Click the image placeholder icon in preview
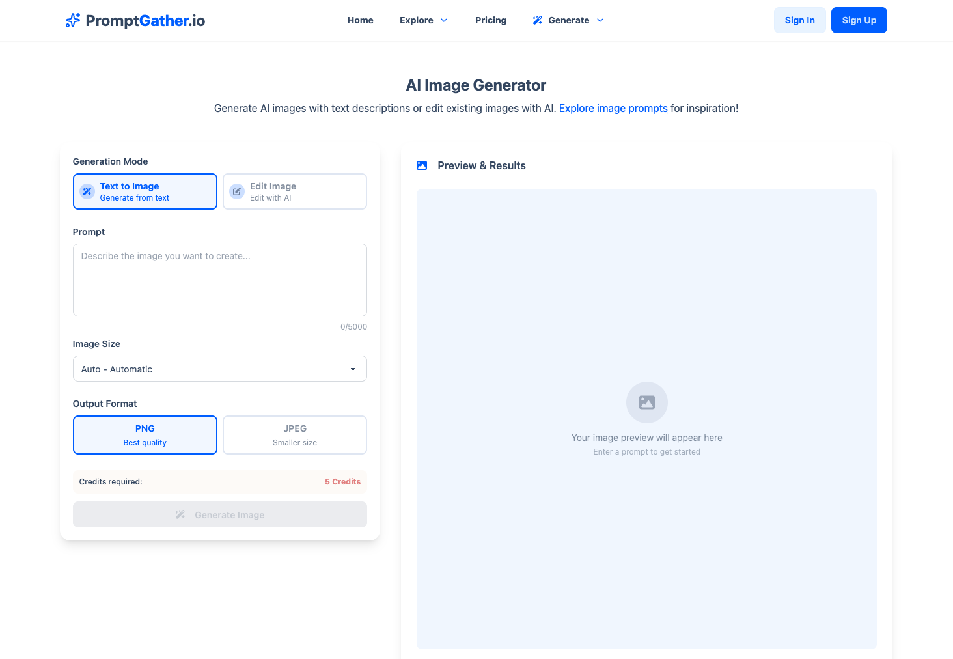This screenshot has width=953, height=659. pyautogui.click(x=646, y=402)
